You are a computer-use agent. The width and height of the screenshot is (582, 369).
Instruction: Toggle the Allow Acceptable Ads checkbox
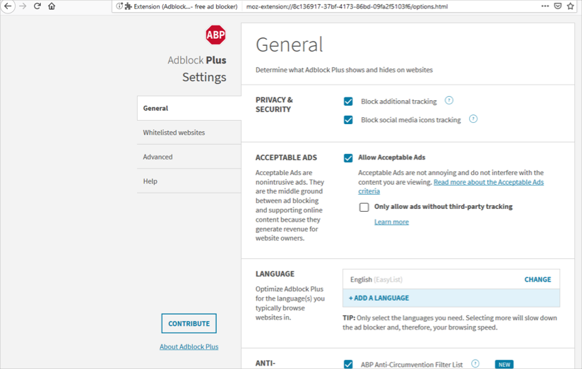tap(348, 158)
